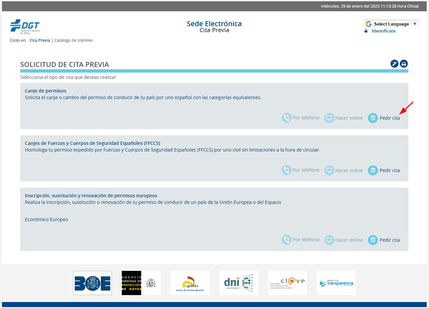This screenshot has width=429, height=309.
Task: Click the monitor icon in the FFCCS section
Action: 329,170
